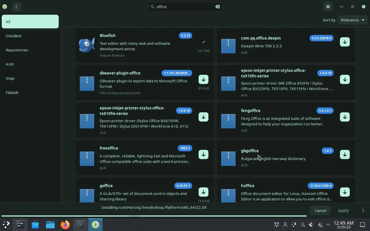Select the All category
Screen dimensions: 370x231
30,22
